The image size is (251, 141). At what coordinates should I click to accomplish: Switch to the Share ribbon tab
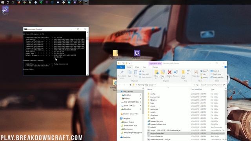[x=137, y=67]
